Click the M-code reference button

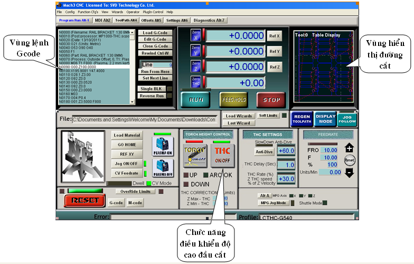(135, 203)
